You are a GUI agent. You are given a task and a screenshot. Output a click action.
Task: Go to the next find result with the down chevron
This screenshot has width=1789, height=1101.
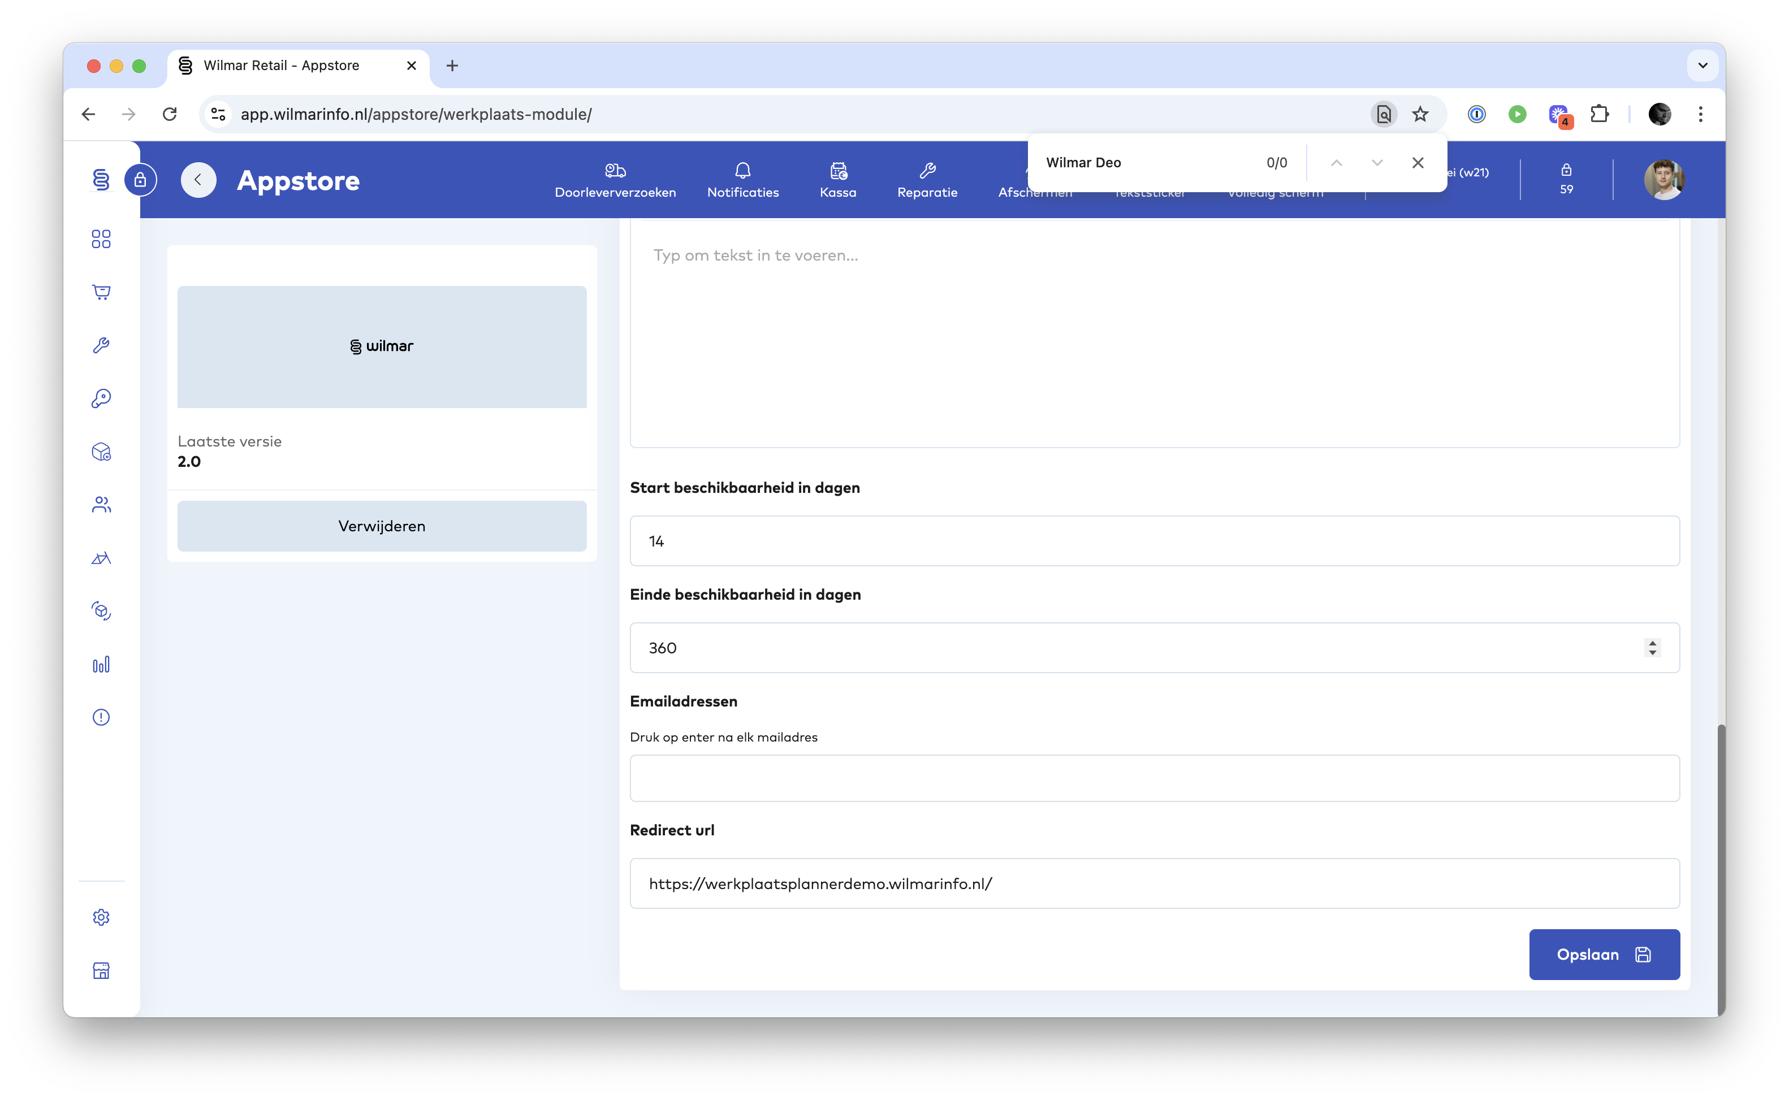(1377, 162)
